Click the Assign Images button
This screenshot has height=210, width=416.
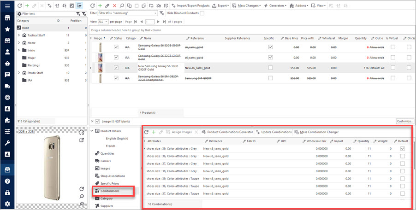(x=178, y=132)
